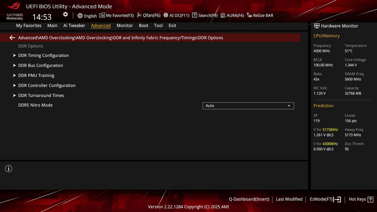Viewport: 377px width, 212px height.
Task: Click Last Modified to view recent changes
Action: point(289,199)
